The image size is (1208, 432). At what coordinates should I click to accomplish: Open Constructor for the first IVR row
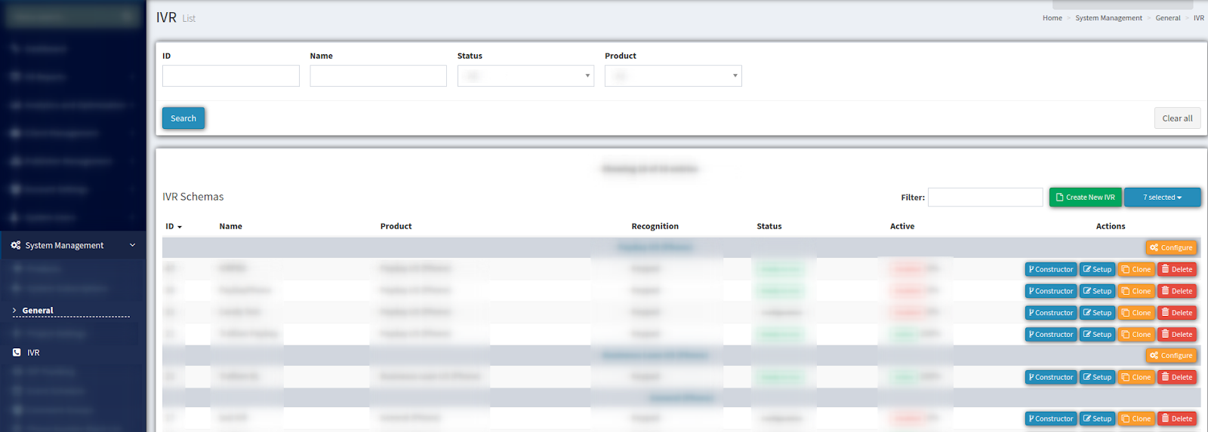pos(1050,269)
